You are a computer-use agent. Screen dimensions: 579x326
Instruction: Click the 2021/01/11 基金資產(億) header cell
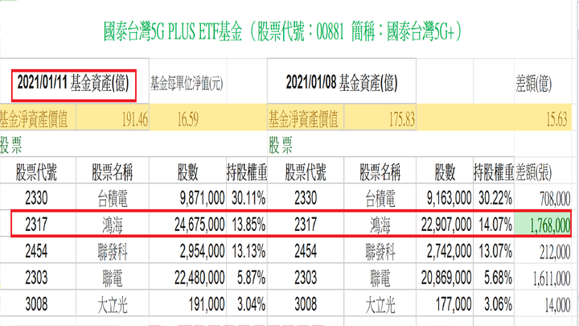coord(73,83)
